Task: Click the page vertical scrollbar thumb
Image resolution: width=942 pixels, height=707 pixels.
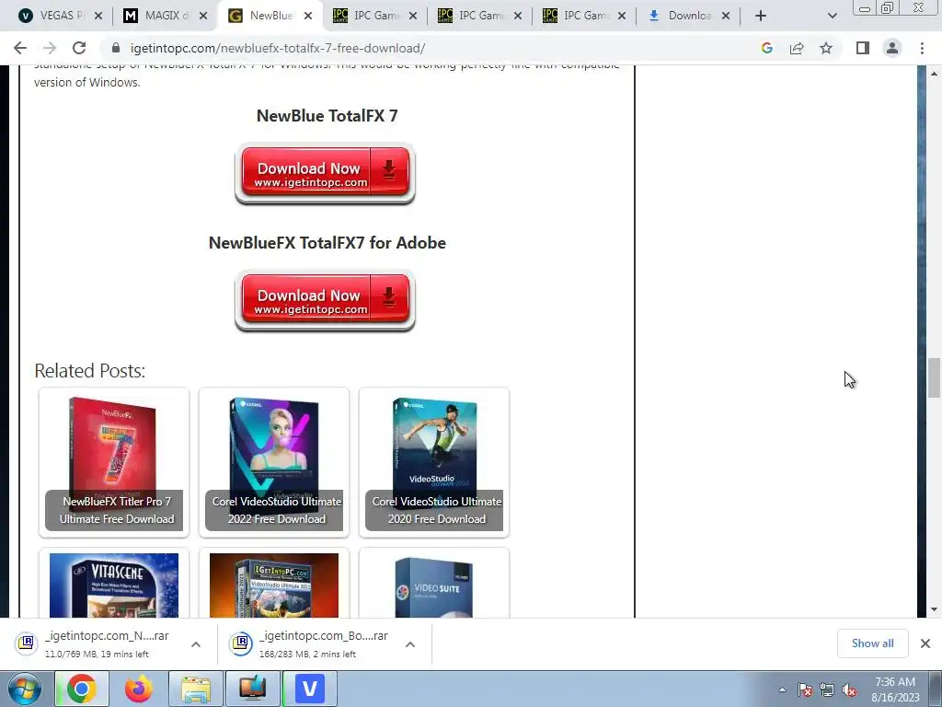Action: [934, 377]
